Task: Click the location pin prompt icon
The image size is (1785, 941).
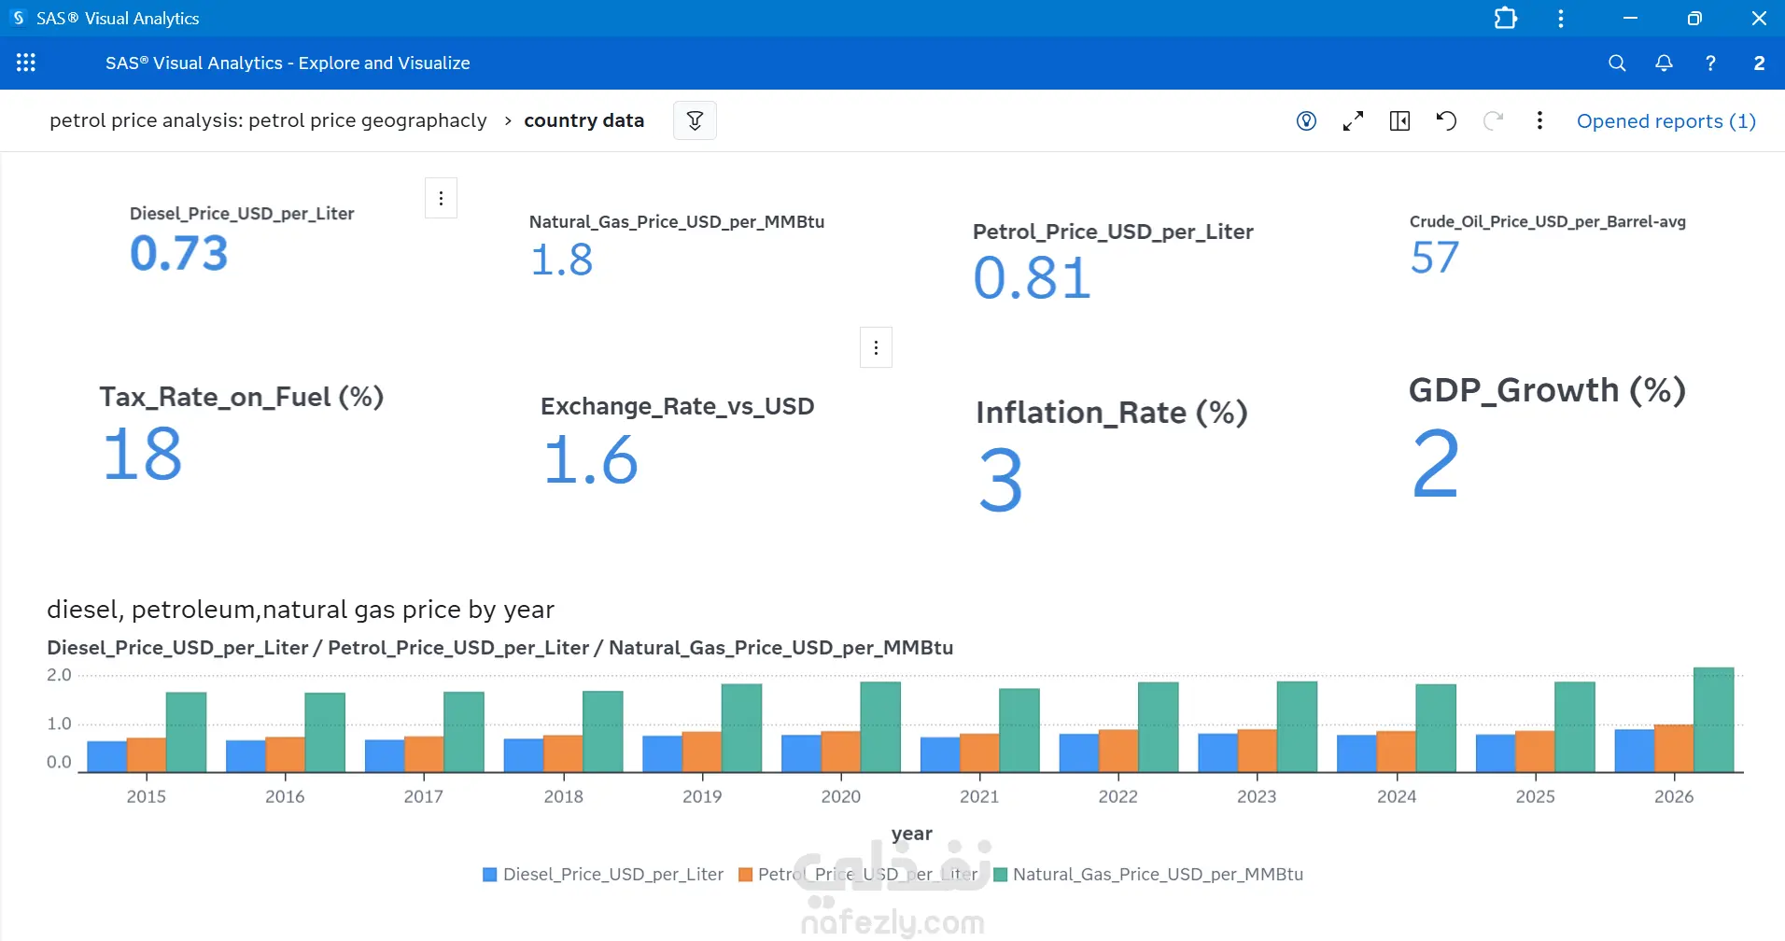Action: coord(1306,120)
